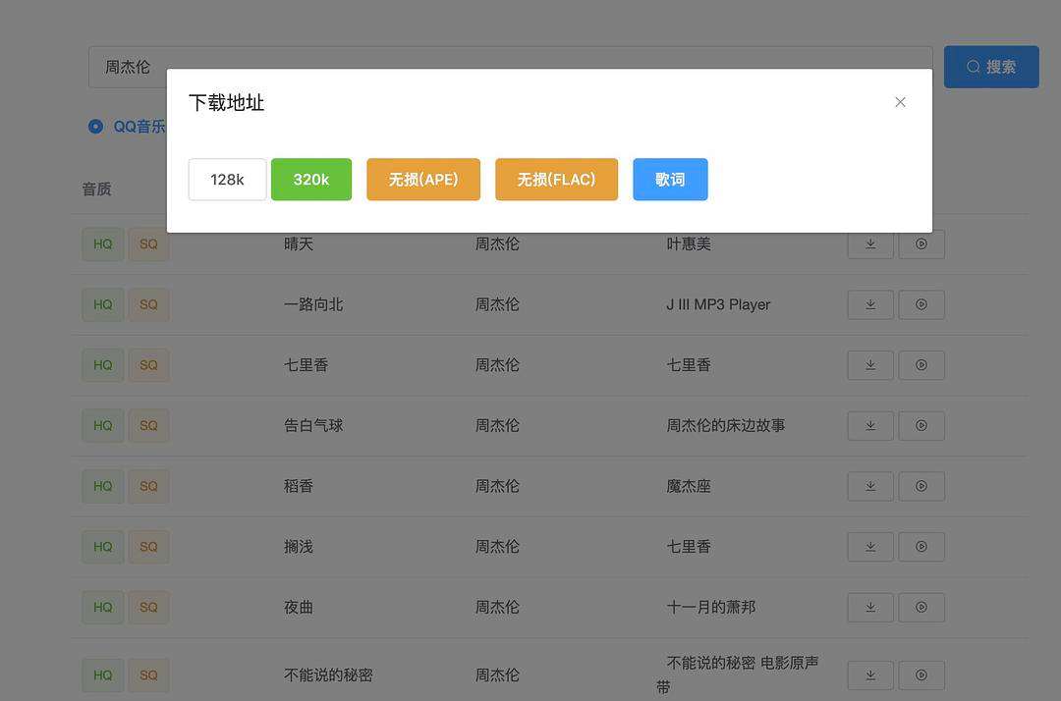This screenshot has width=1061, height=701.
Task: Click artist 周杰伦 in the 稻香 row
Action: (497, 486)
